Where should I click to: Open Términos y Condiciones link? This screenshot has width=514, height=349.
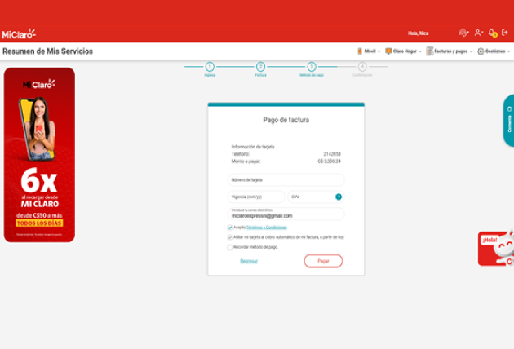[x=267, y=228]
